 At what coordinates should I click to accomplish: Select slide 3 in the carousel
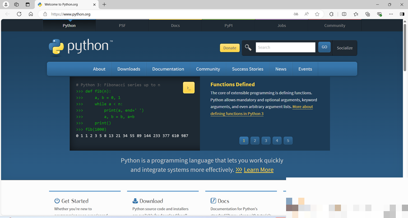pos(266,141)
